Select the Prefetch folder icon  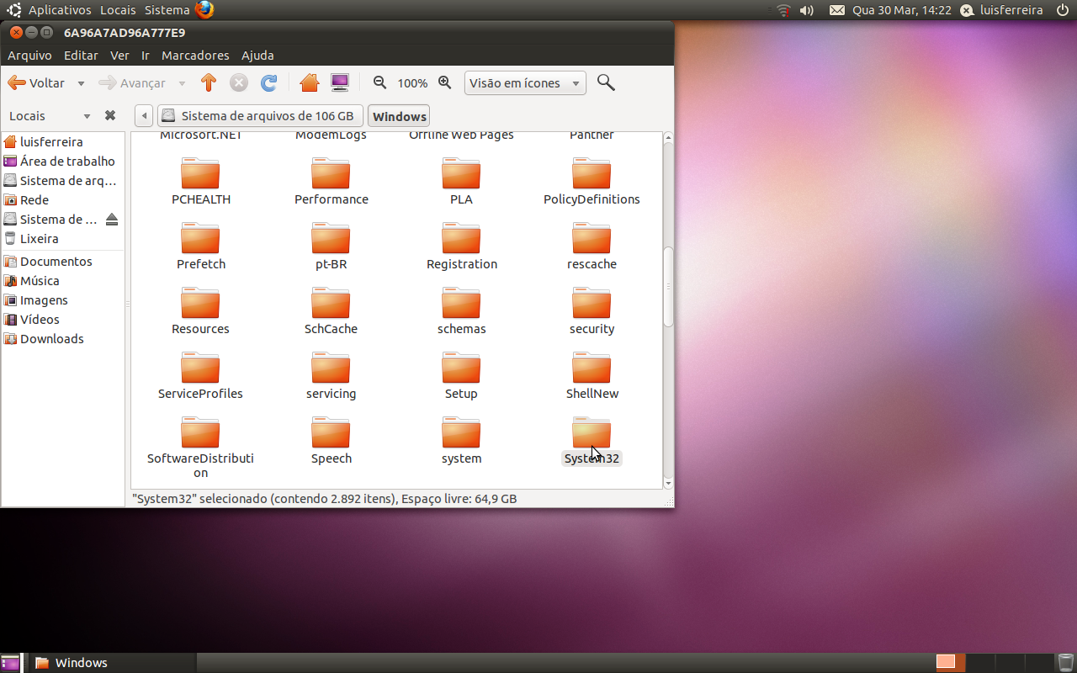(x=200, y=237)
